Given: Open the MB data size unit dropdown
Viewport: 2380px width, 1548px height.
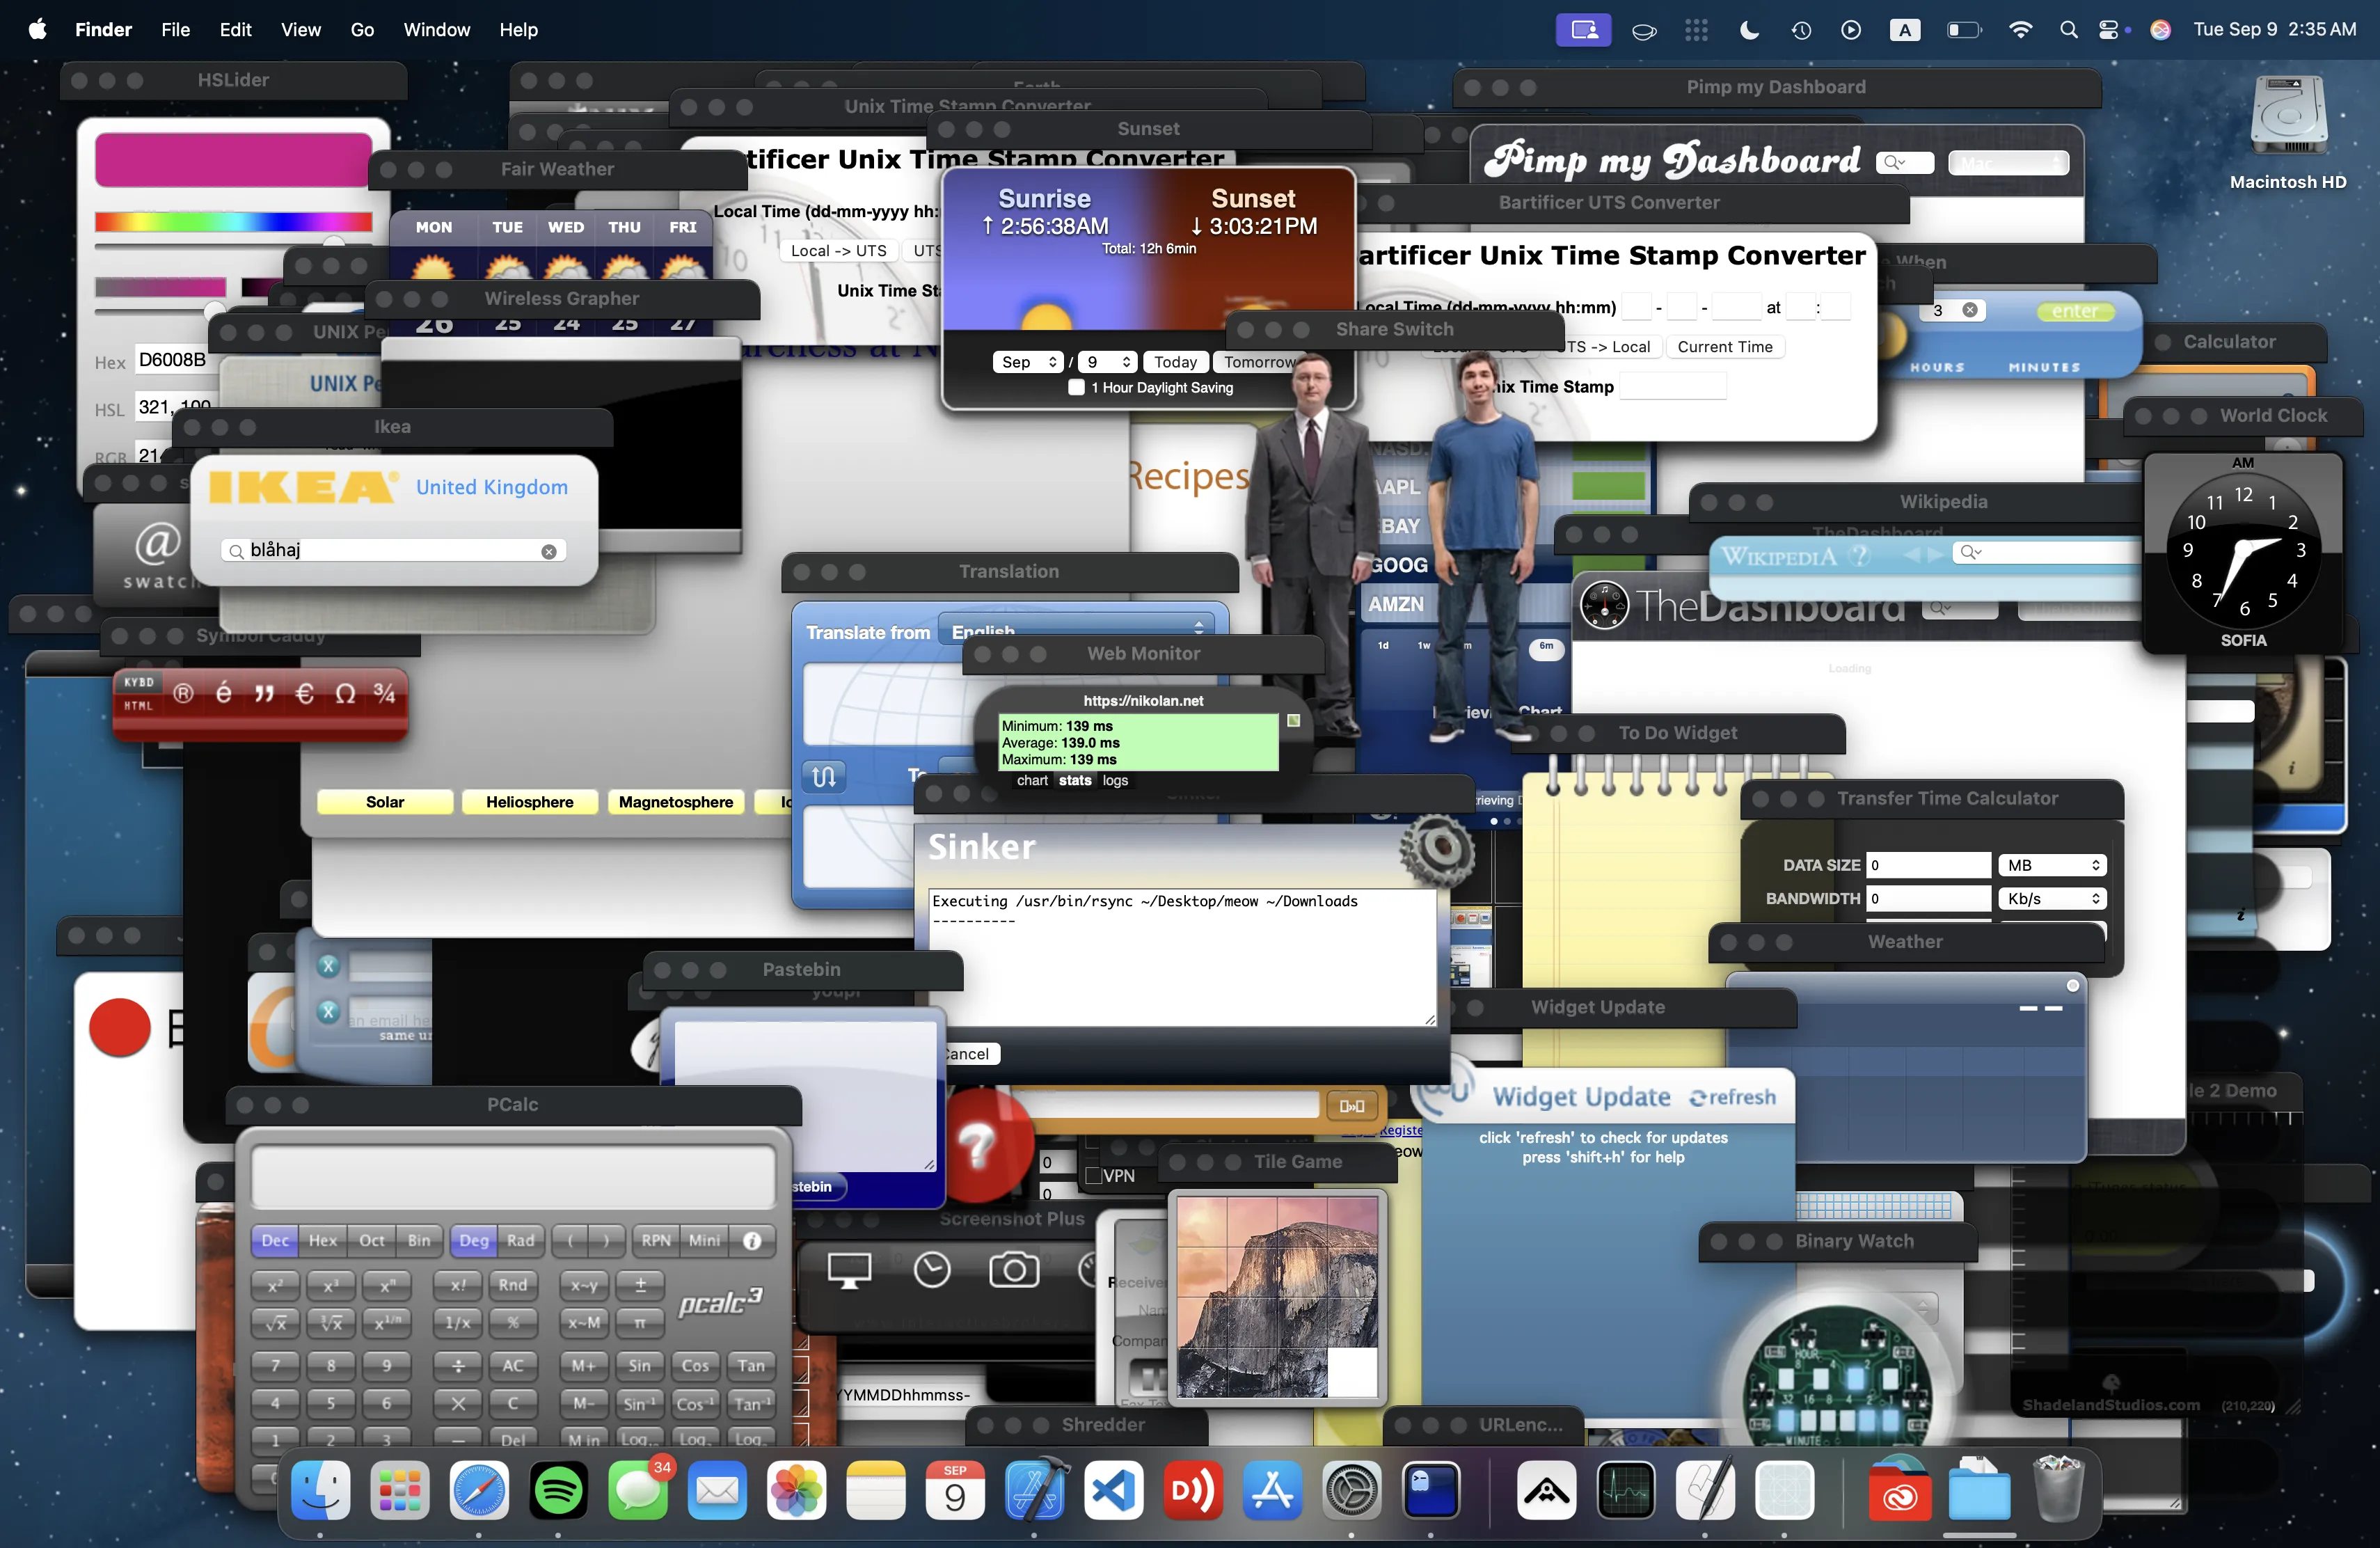Looking at the screenshot, I should (x=2052, y=865).
